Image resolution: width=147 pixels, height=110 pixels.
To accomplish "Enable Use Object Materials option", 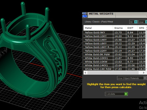I will (x=132, y=78).
